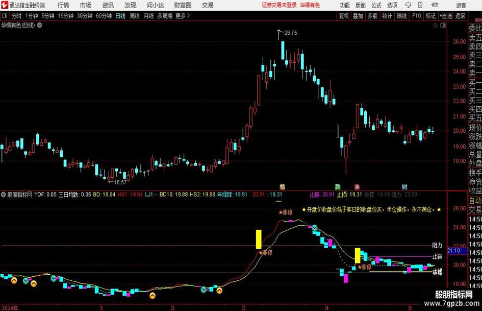Viewport: 482px width, 311px height.
Task: Click the diamond icon above the price axis
Action: point(435,25)
